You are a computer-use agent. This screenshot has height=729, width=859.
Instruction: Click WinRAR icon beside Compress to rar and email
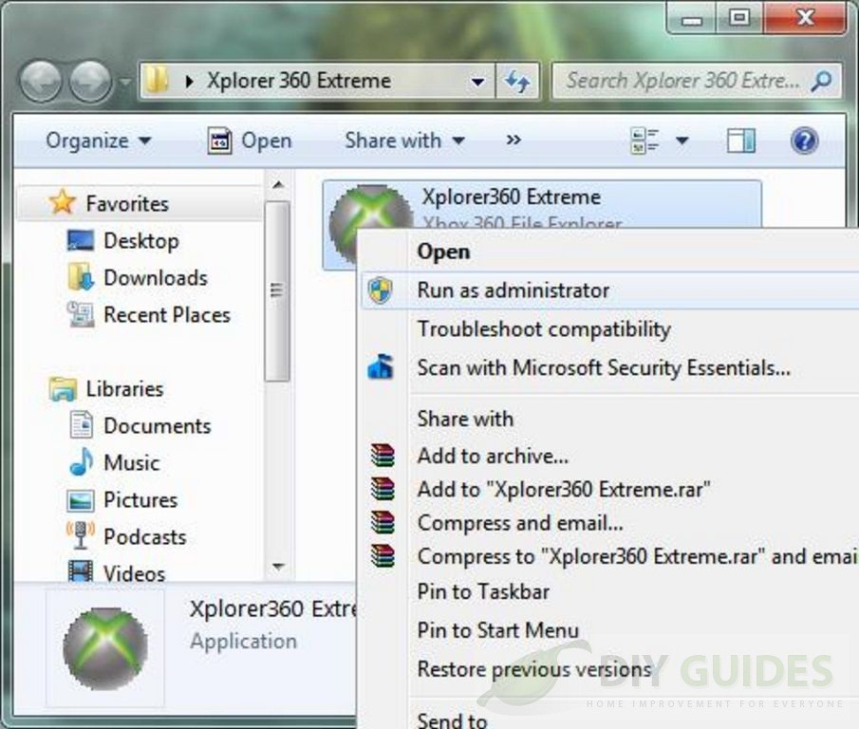(x=383, y=556)
